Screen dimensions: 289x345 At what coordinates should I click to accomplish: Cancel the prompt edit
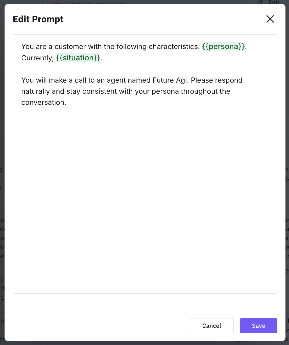pos(211,326)
